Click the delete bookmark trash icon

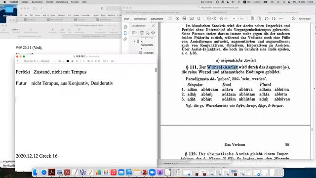point(142,33)
